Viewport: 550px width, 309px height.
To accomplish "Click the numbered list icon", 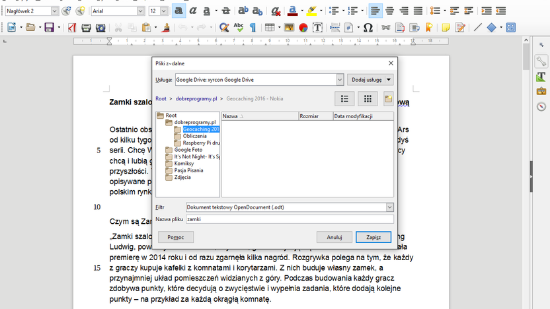I will tap(352, 11).
